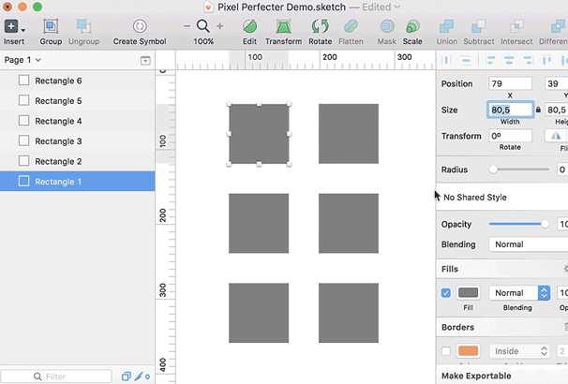Open the Page 1 dropdown
Image resolution: width=568 pixels, height=384 pixels.
point(23,60)
